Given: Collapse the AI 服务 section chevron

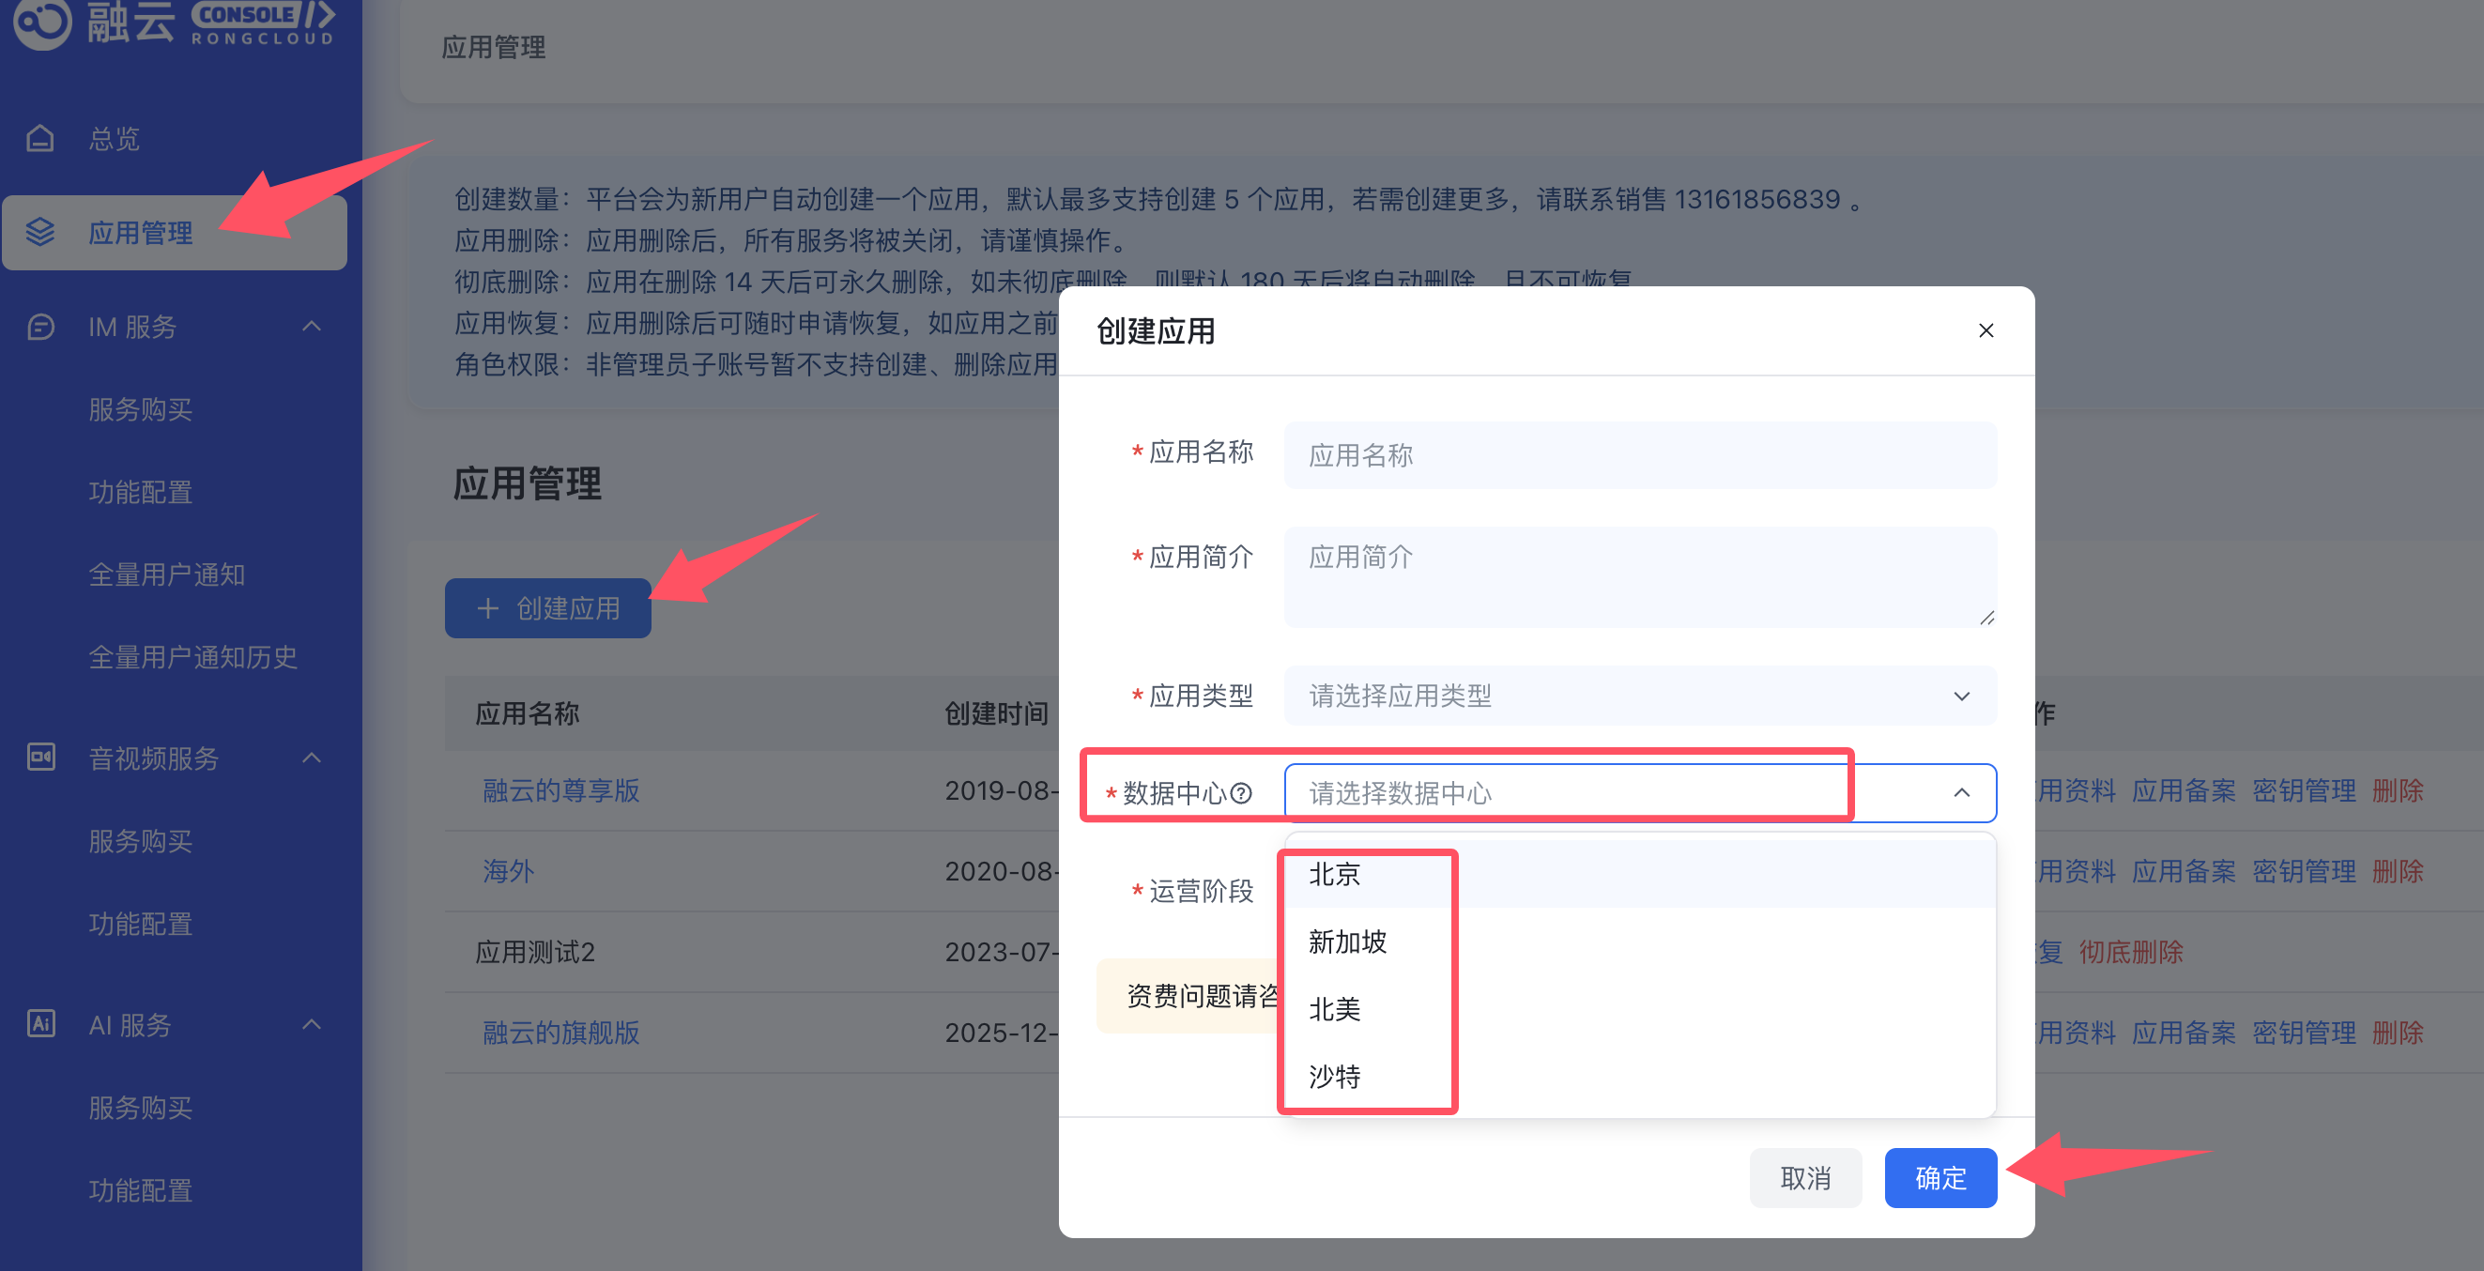Looking at the screenshot, I should coord(311,1024).
